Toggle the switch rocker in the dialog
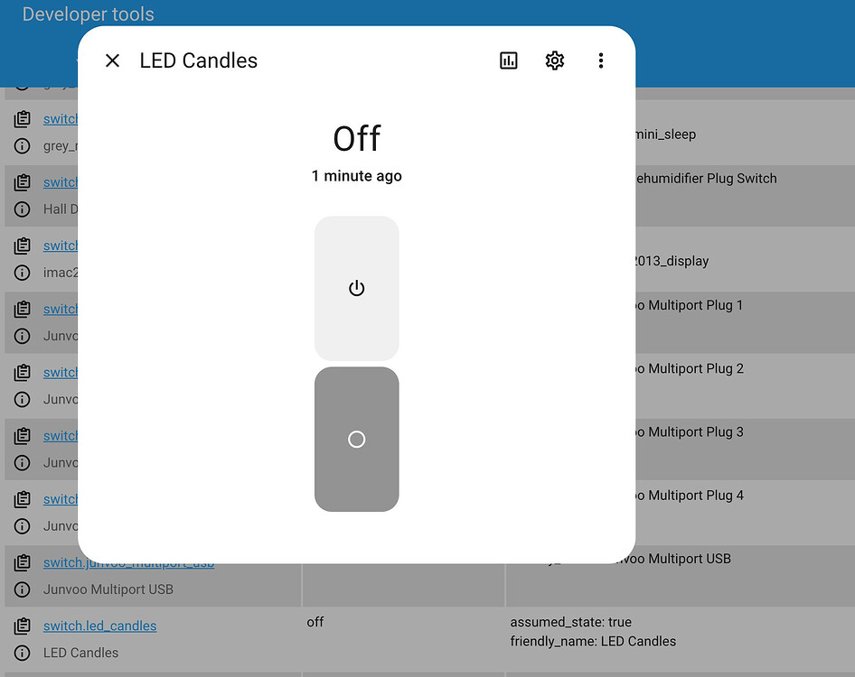Screen dimensions: 855x677 pyautogui.click(x=356, y=440)
